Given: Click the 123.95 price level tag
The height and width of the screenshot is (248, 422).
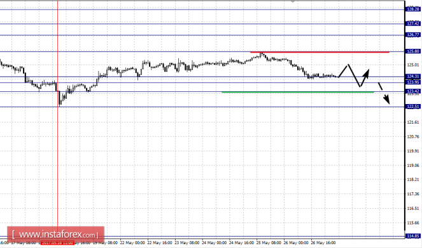Looking at the screenshot, I should [413, 82].
